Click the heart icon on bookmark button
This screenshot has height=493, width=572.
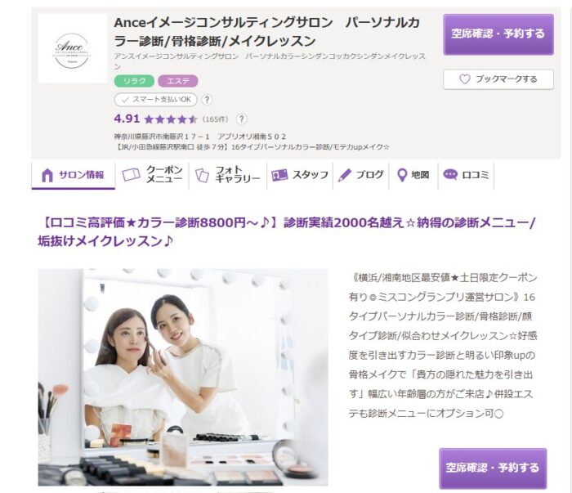[464, 79]
